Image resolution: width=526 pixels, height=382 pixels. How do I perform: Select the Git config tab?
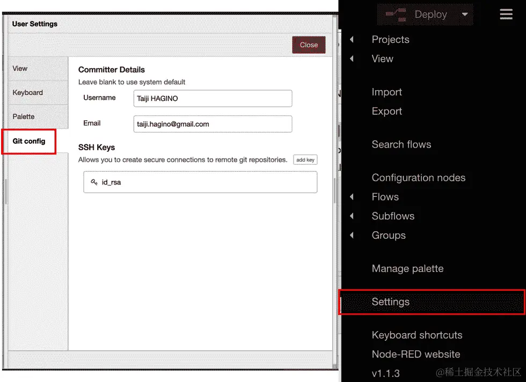(29, 141)
